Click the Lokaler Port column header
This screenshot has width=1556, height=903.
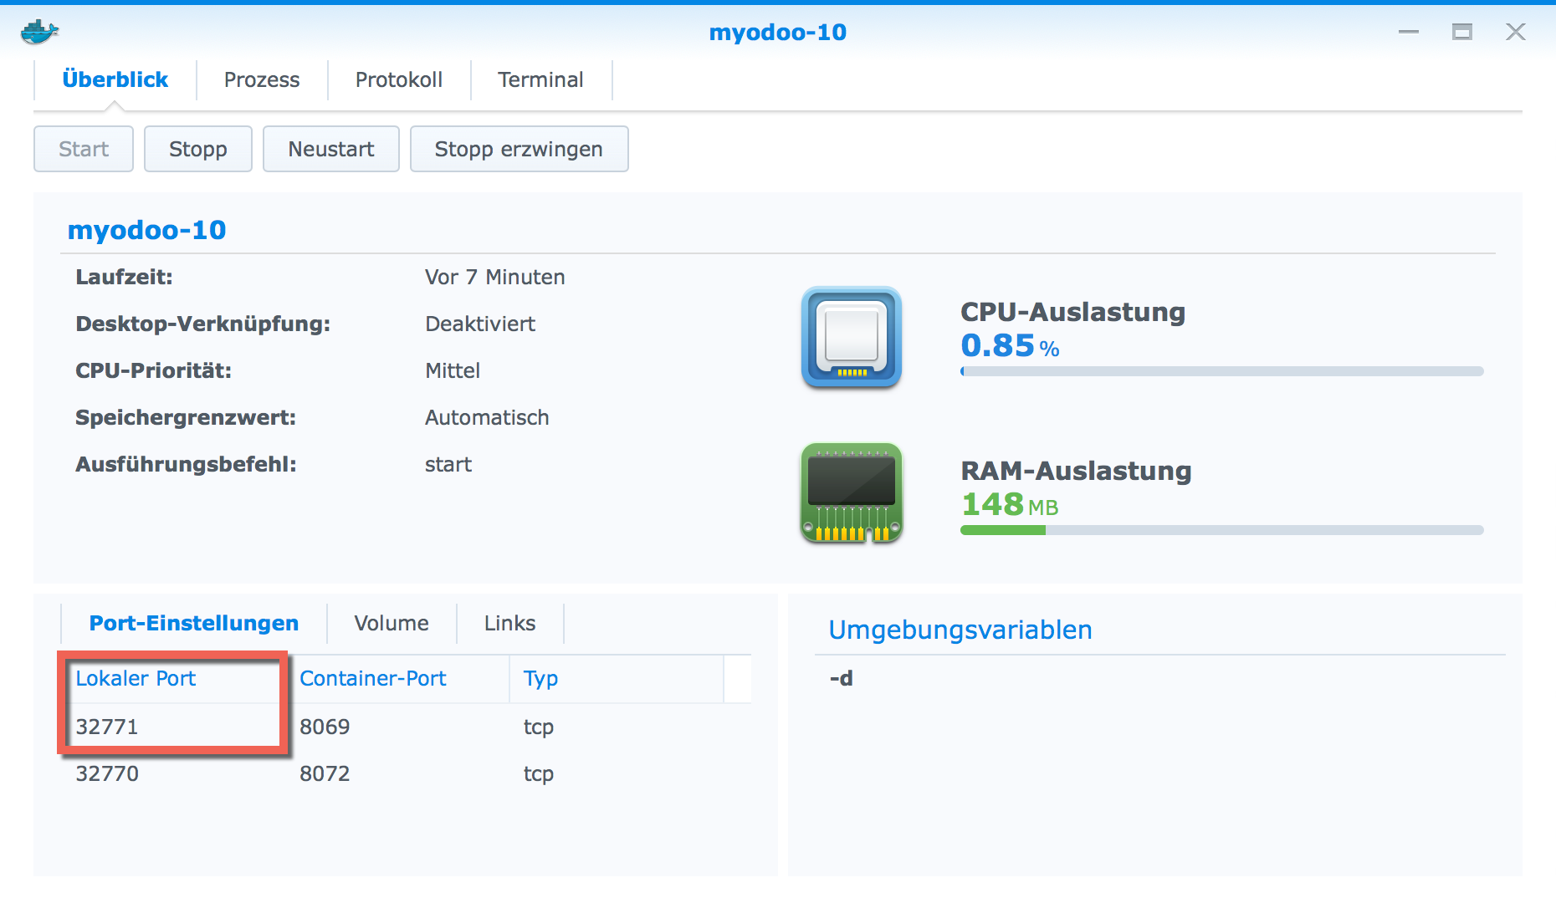point(136,678)
